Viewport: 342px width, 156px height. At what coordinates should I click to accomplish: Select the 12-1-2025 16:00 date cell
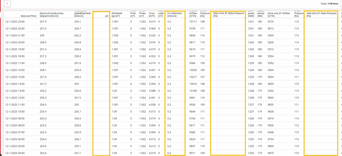[x=15, y=70]
